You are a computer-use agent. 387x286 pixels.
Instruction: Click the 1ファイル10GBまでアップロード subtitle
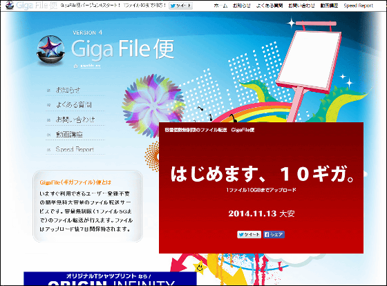261,190
